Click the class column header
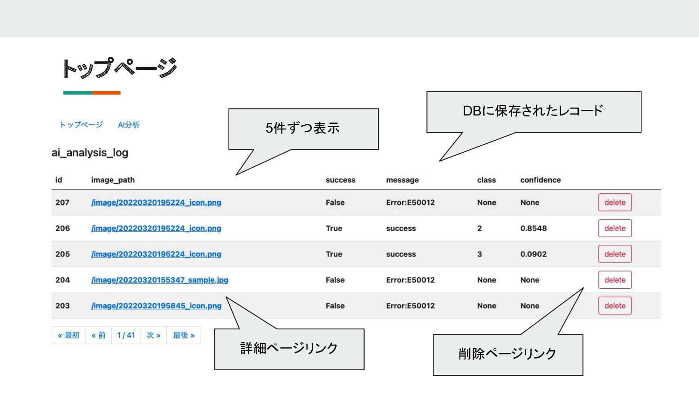699x393 pixels. coord(487,180)
